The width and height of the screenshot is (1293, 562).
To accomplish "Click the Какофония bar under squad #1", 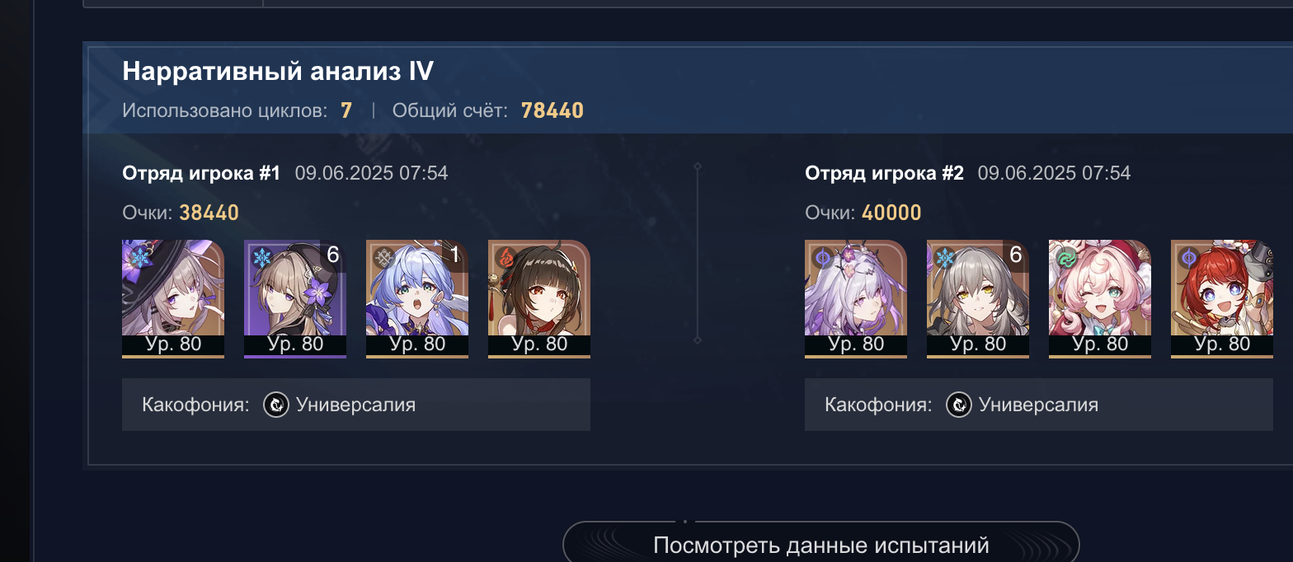I will coord(356,405).
